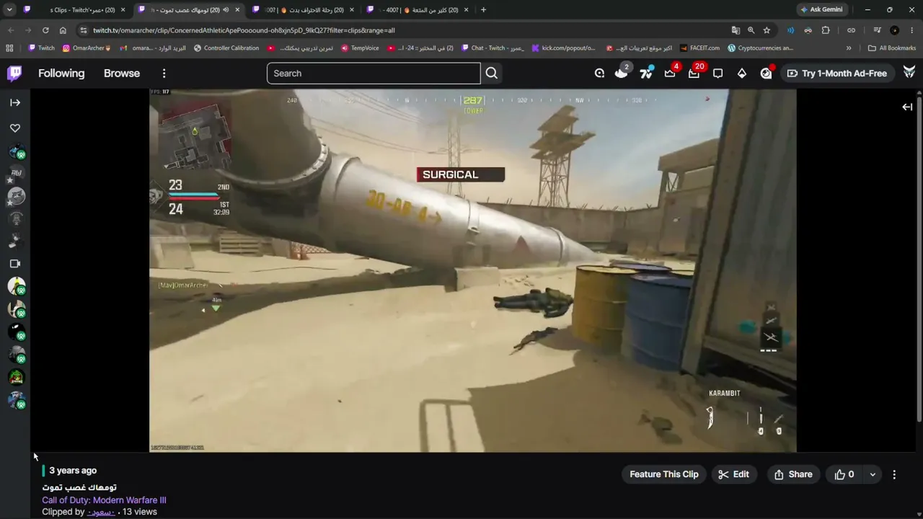Open the clip's three-dot options menu
923x519 pixels.
894,474
